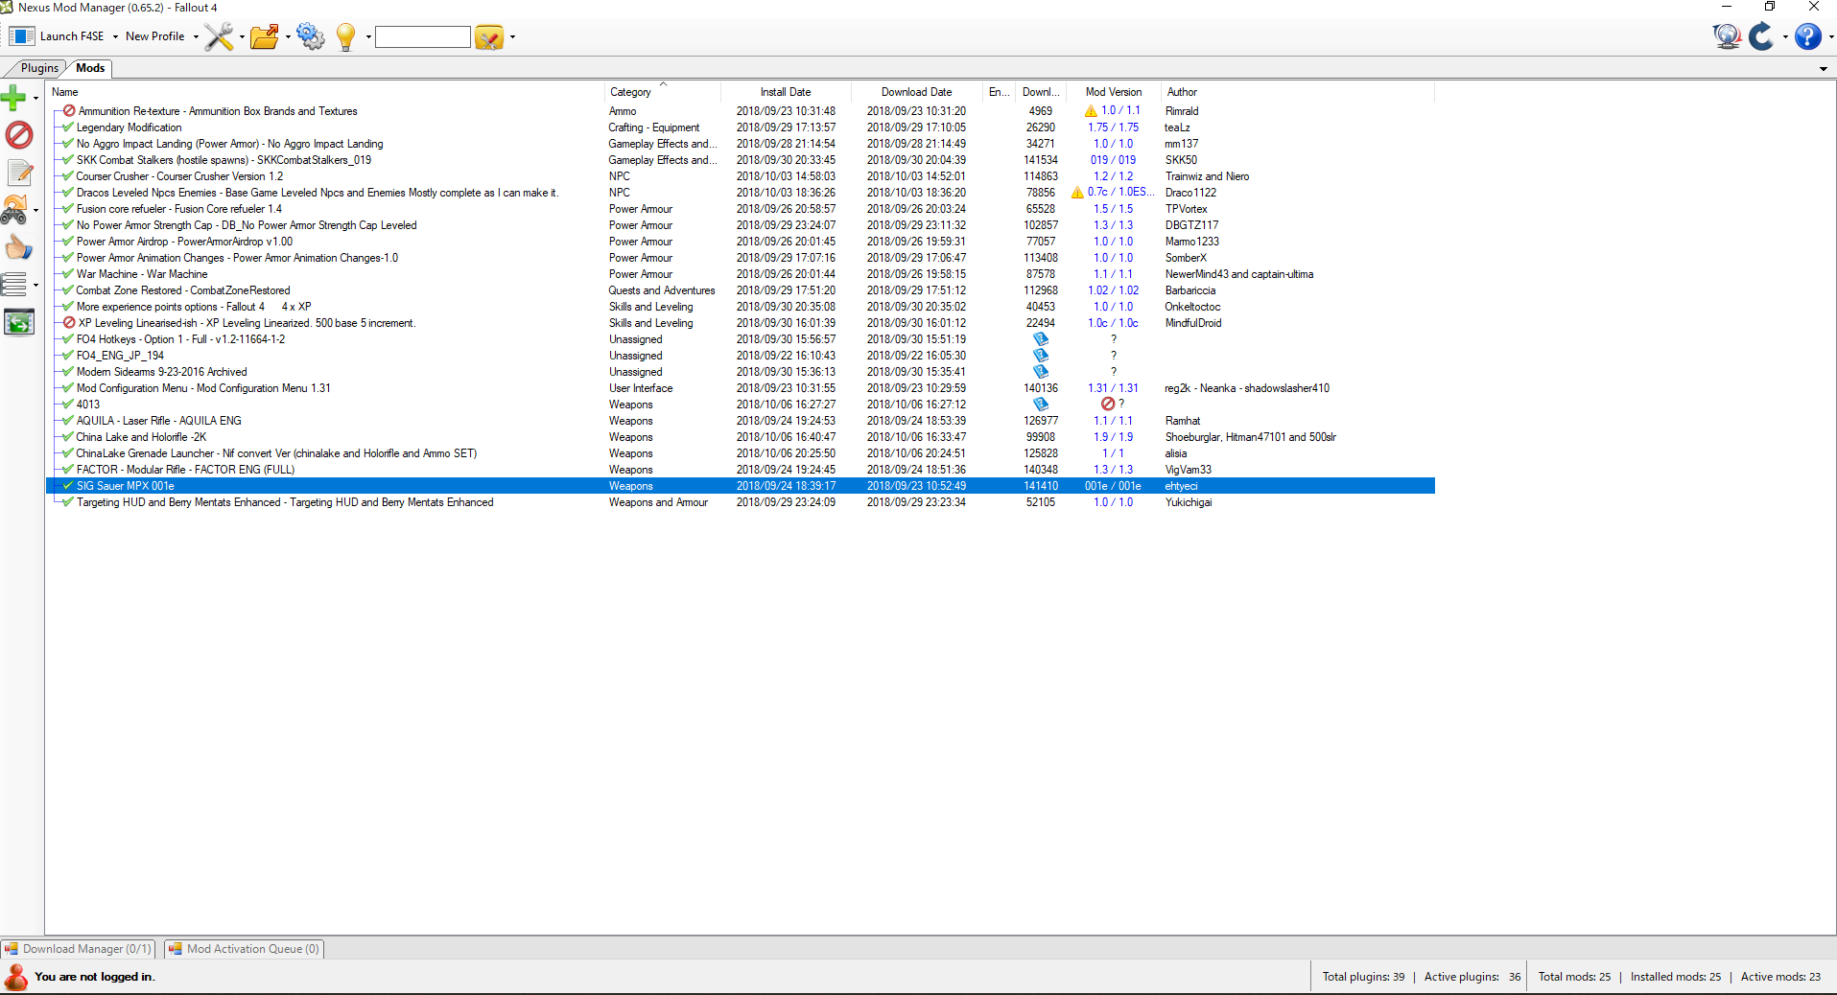Expand dropdown next to the lightbulb icon
This screenshot has height=995, width=1837.
coord(368,37)
